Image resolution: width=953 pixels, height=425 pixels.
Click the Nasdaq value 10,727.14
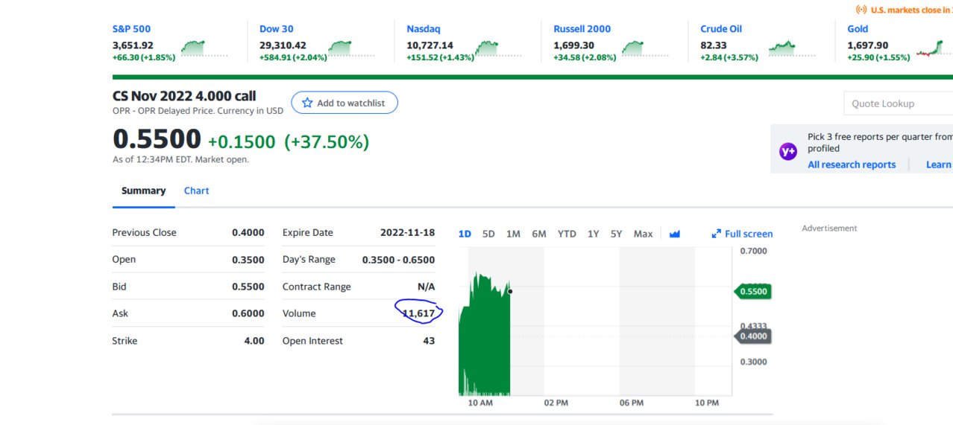430,45
